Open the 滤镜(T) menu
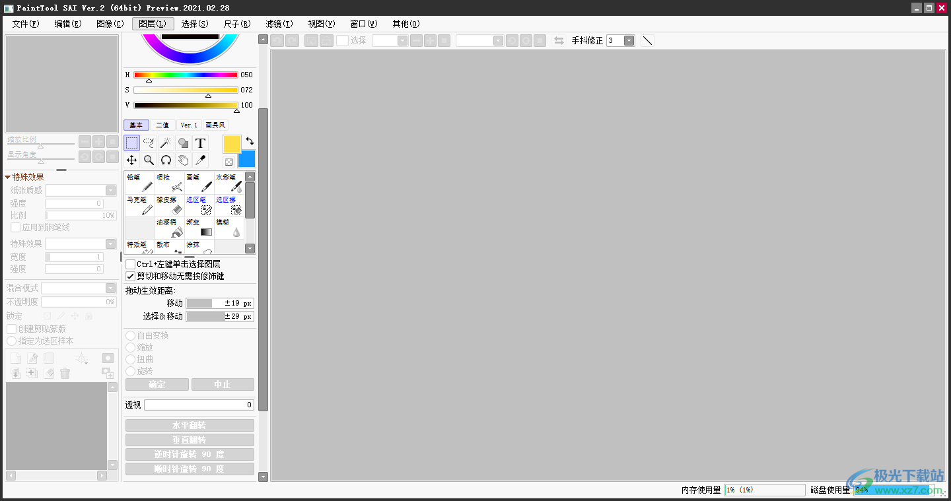This screenshot has width=951, height=501. 279,24
